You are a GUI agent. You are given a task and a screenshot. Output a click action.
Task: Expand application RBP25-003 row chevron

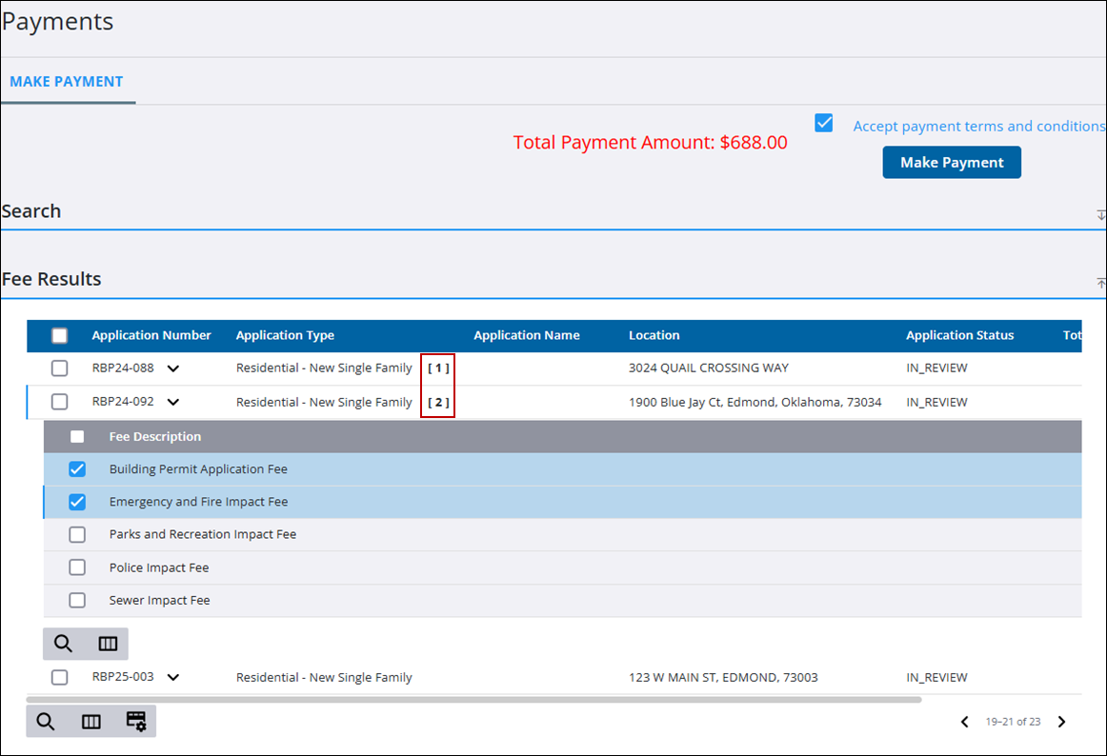pyautogui.click(x=173, y=678)
